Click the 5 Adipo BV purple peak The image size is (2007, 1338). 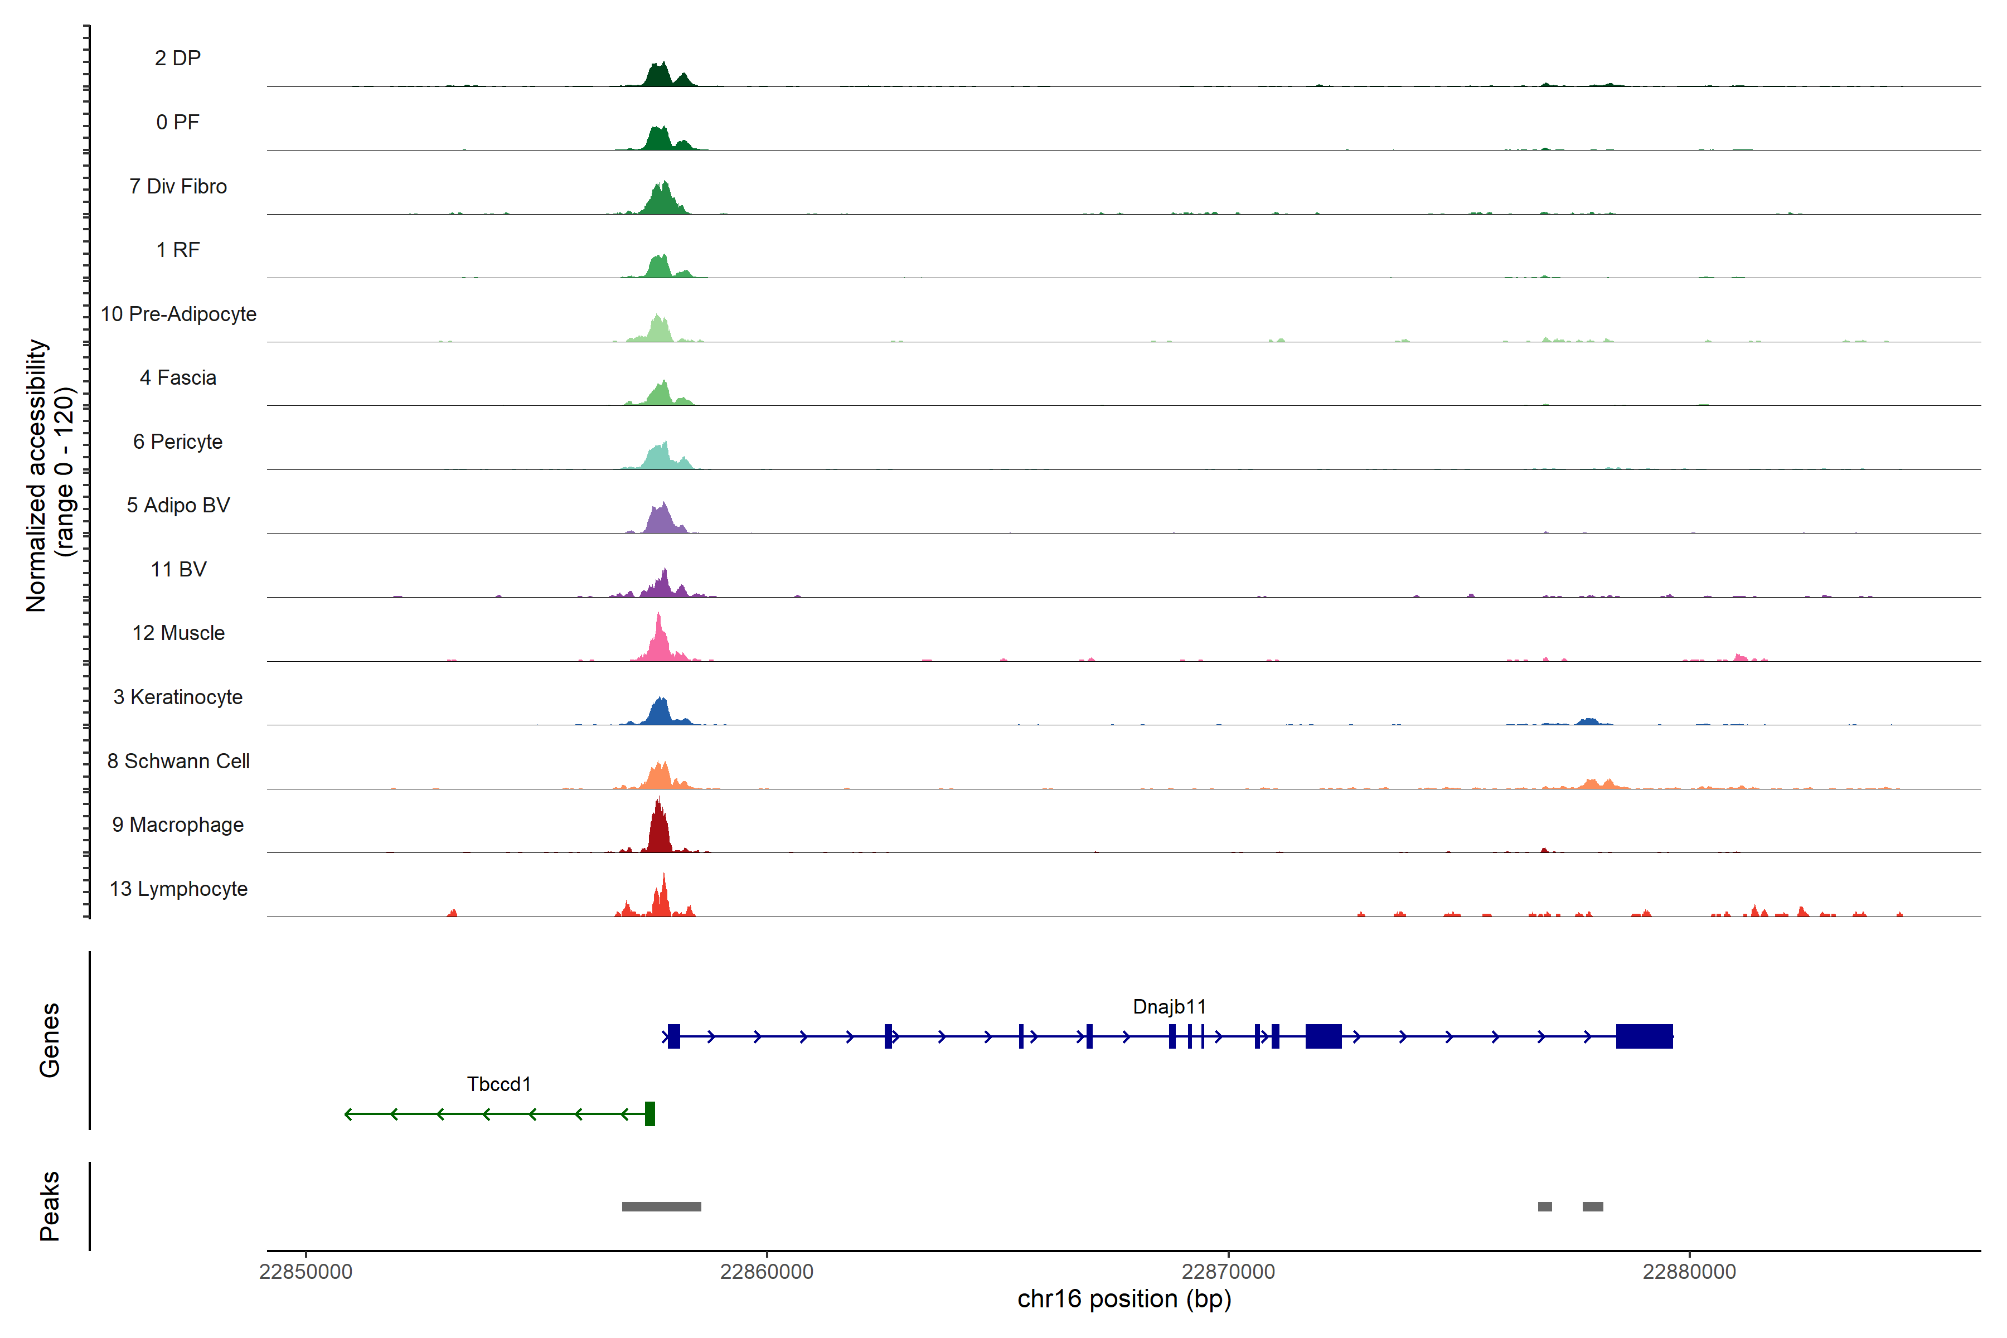point(661,521)
